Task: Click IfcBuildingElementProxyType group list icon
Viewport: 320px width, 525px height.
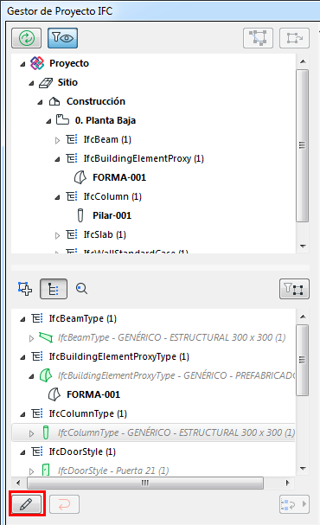Action: (37, 356)
